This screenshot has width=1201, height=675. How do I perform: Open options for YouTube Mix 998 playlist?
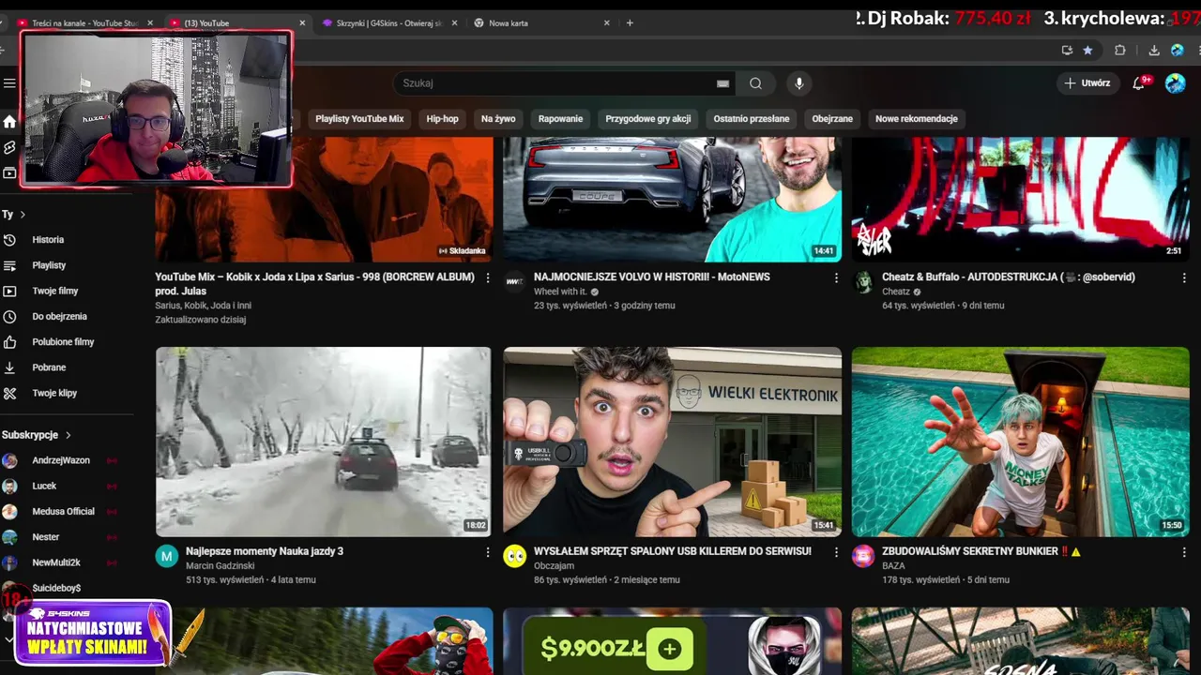click(487, 278)
